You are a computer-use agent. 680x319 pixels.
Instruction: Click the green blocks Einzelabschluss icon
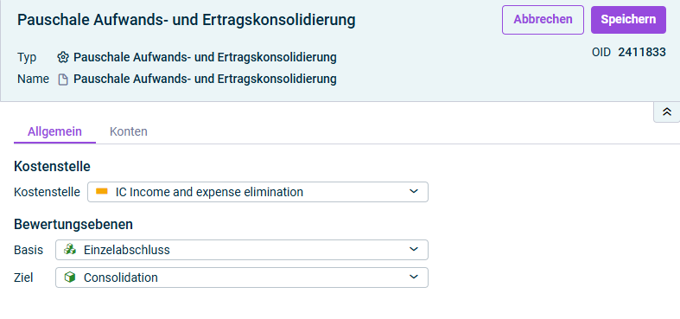(70, 250)
